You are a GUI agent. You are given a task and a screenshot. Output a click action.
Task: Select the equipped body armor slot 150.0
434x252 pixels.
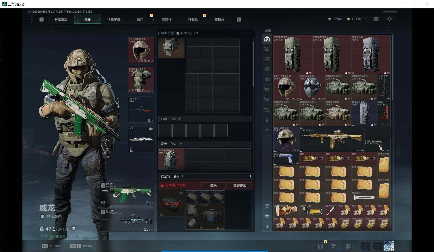coord(141,80)
